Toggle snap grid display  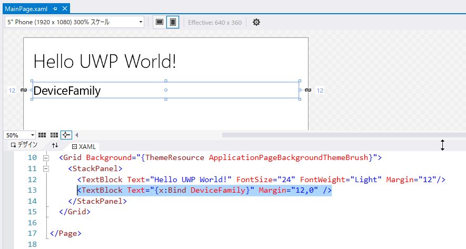[42, 135]
